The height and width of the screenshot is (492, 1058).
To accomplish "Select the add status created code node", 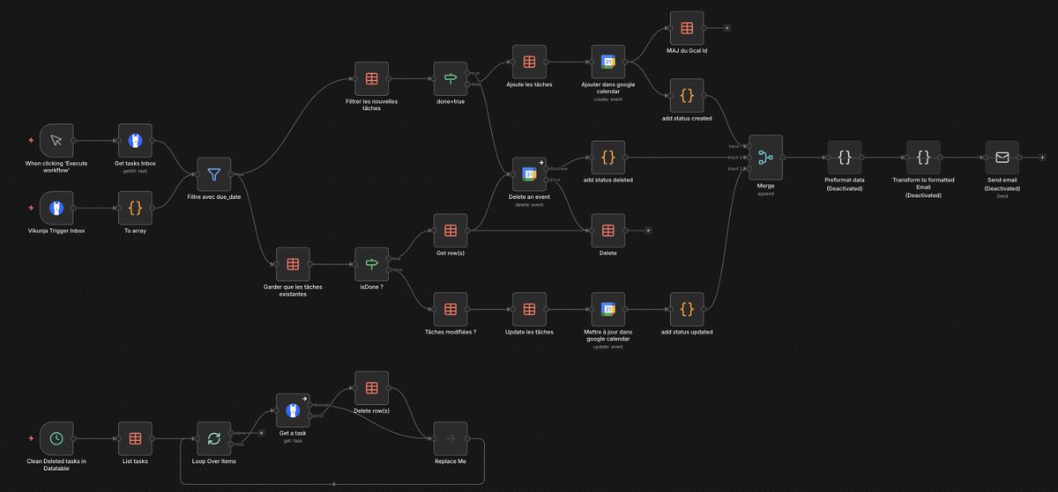I will (x=687, y=95).
